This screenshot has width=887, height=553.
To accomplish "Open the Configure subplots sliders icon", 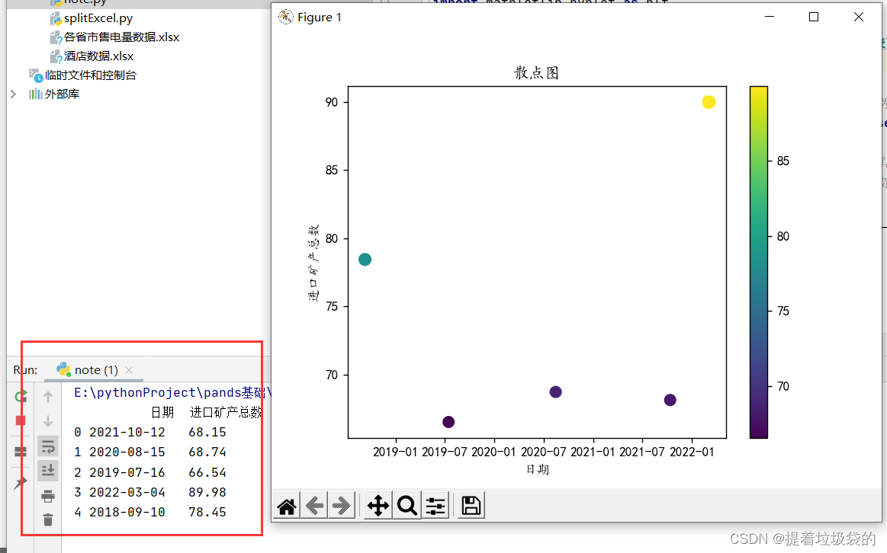I will tap(435, 506).
